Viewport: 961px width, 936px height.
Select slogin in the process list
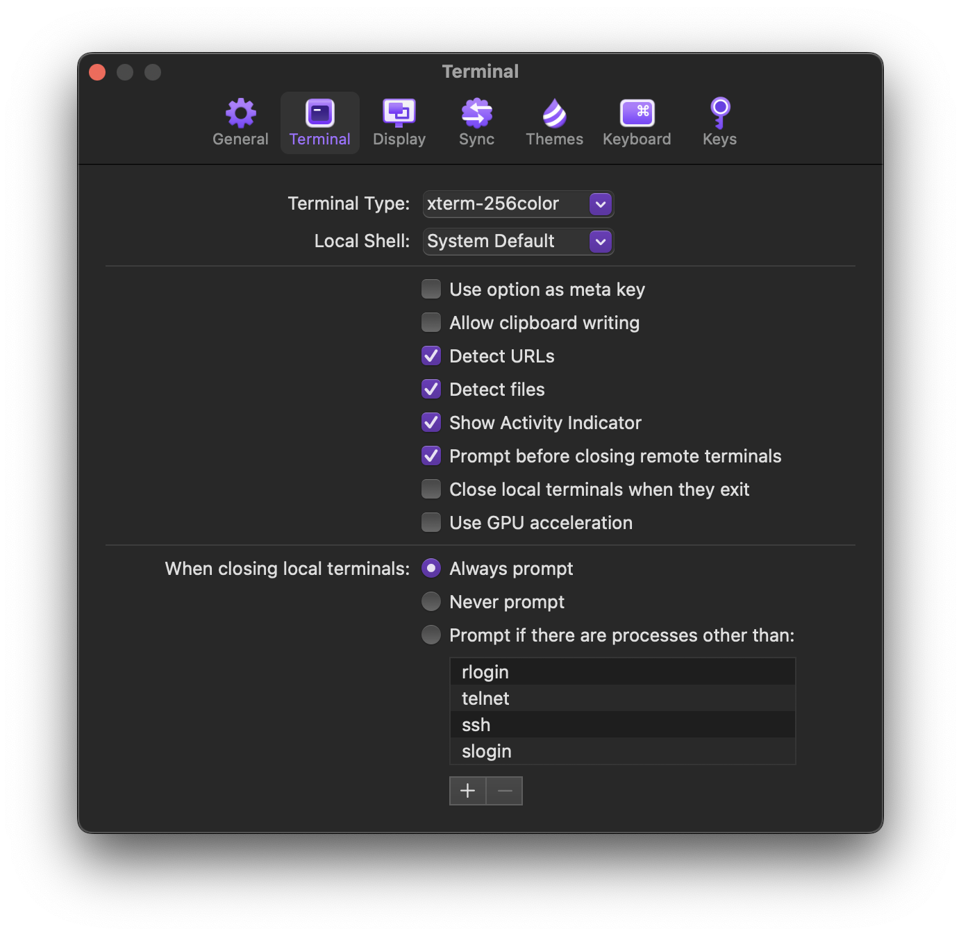[622, 751]
